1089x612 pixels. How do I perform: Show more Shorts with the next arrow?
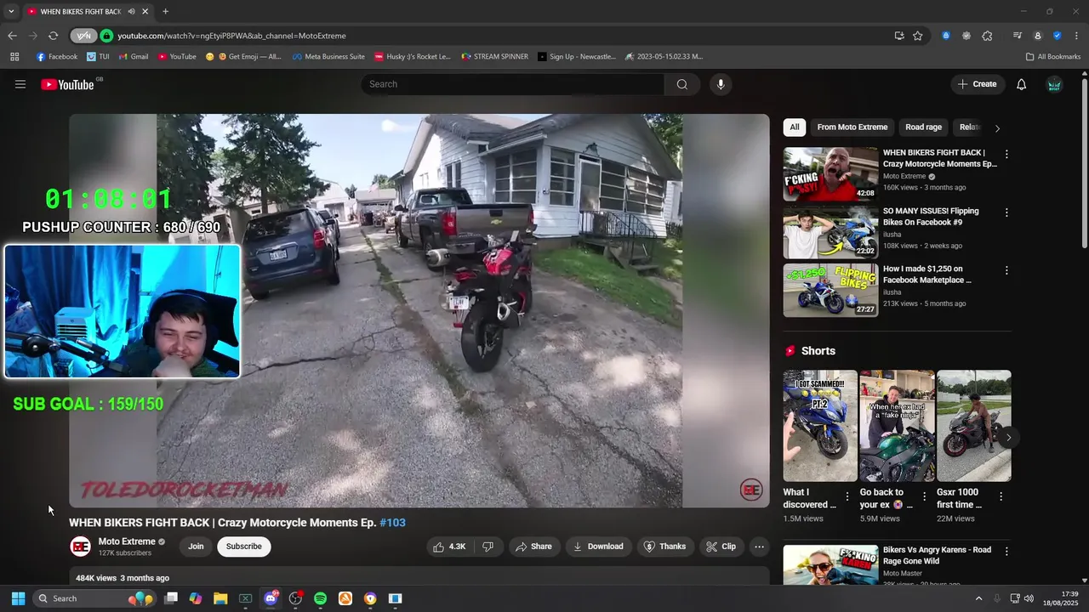pos(1008,438)
